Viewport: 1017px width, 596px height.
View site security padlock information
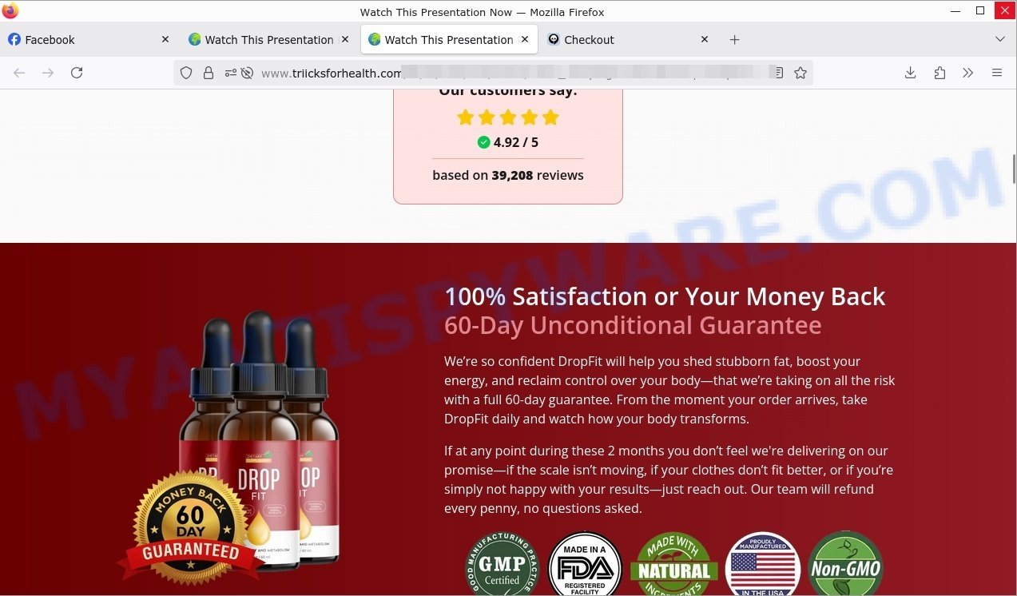(209, 73)
